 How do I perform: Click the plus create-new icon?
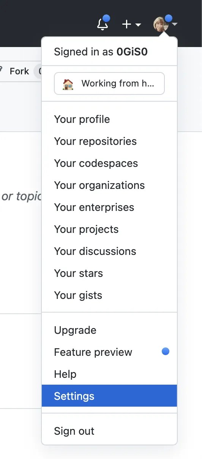pos(126,24)
